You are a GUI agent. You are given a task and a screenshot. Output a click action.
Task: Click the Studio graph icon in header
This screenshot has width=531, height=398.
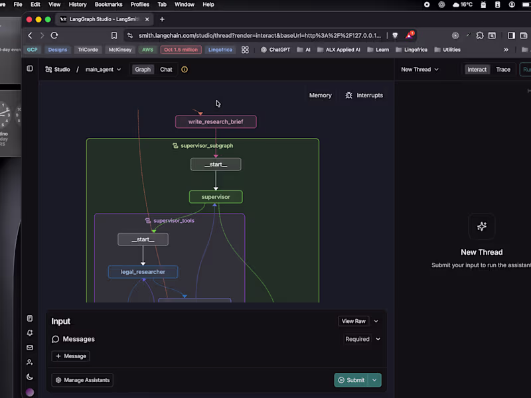(48, 69)
